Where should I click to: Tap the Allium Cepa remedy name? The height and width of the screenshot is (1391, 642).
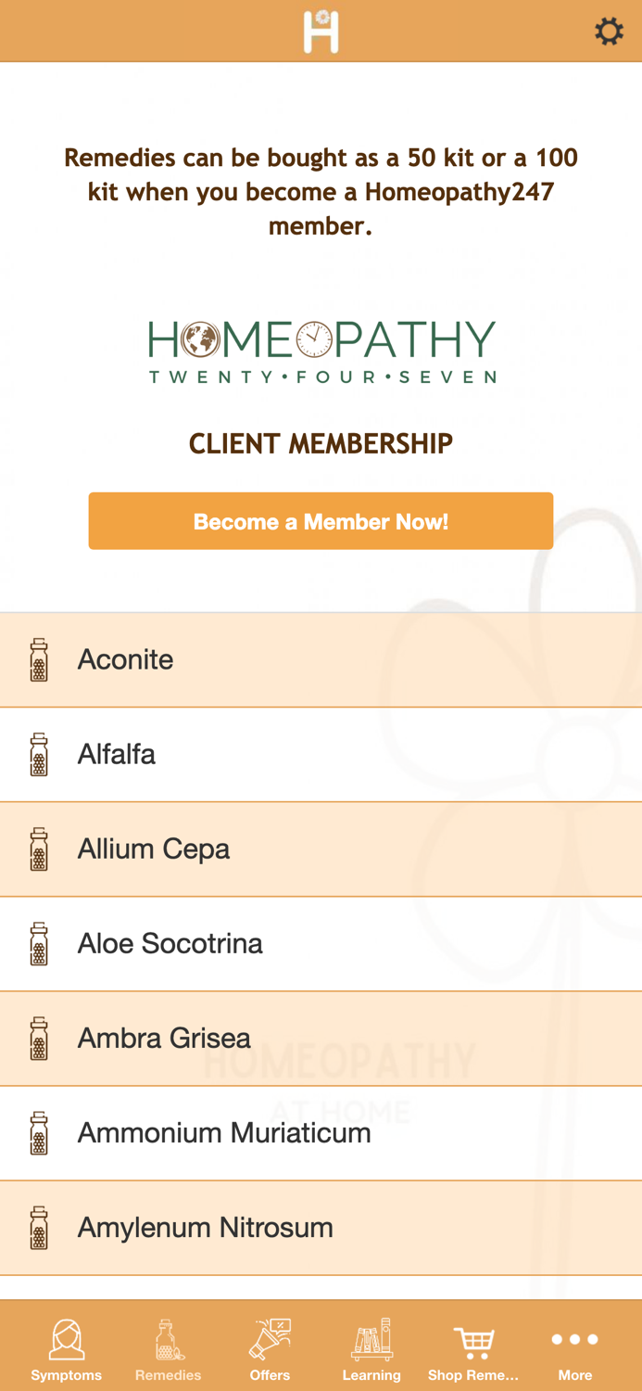click(154, 849)
